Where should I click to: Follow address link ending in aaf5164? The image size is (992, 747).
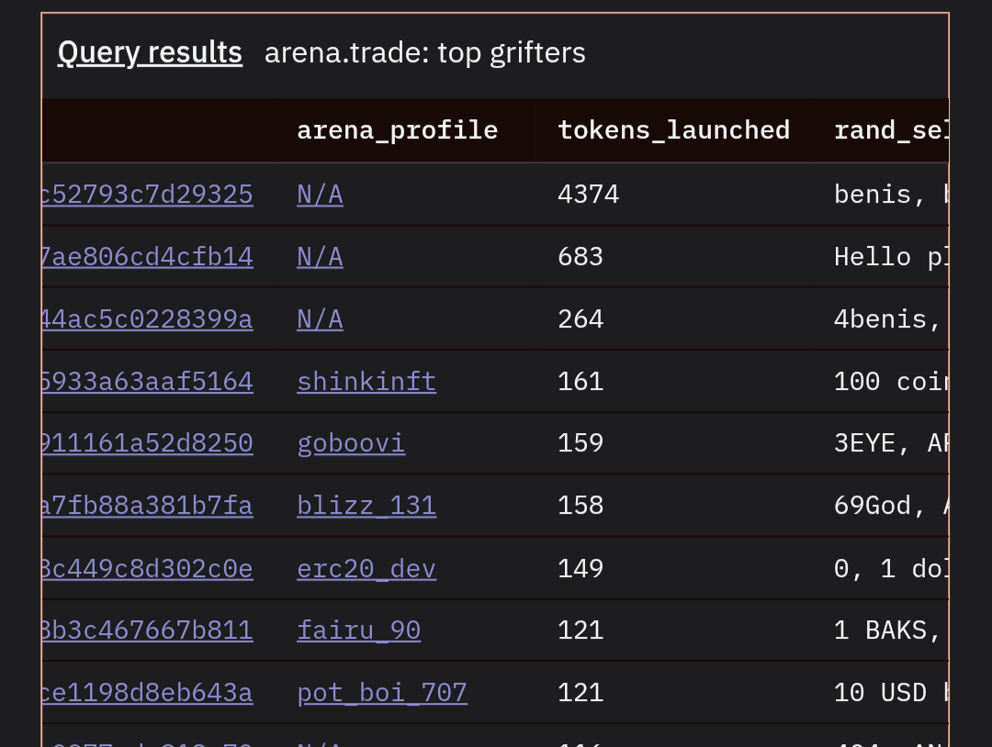[x=148, y=381]
